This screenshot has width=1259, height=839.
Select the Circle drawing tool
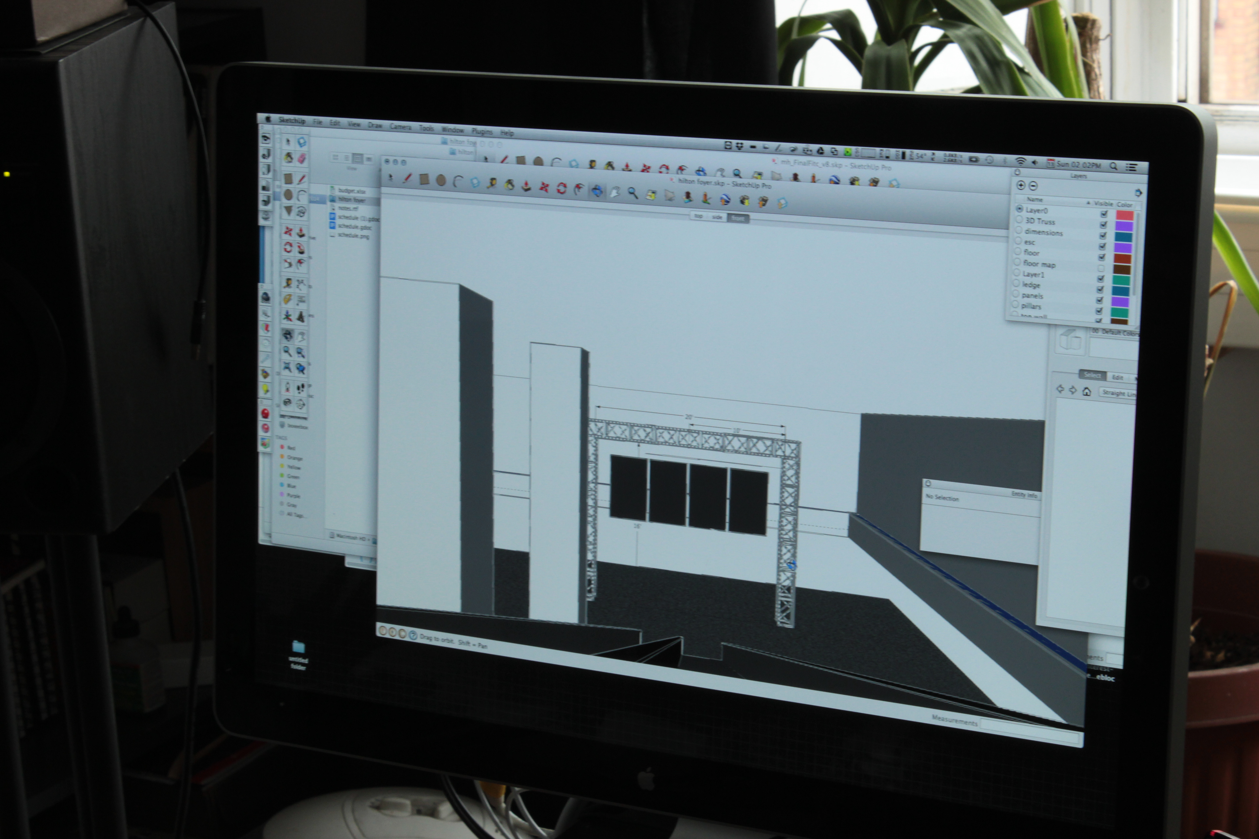tap(441, 181)
